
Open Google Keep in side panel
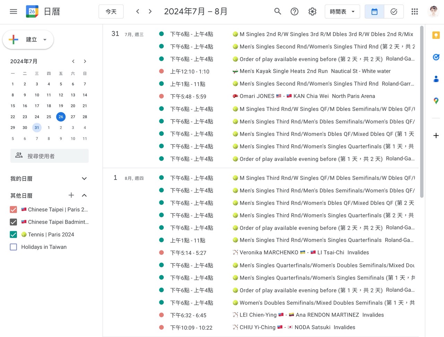436,35
